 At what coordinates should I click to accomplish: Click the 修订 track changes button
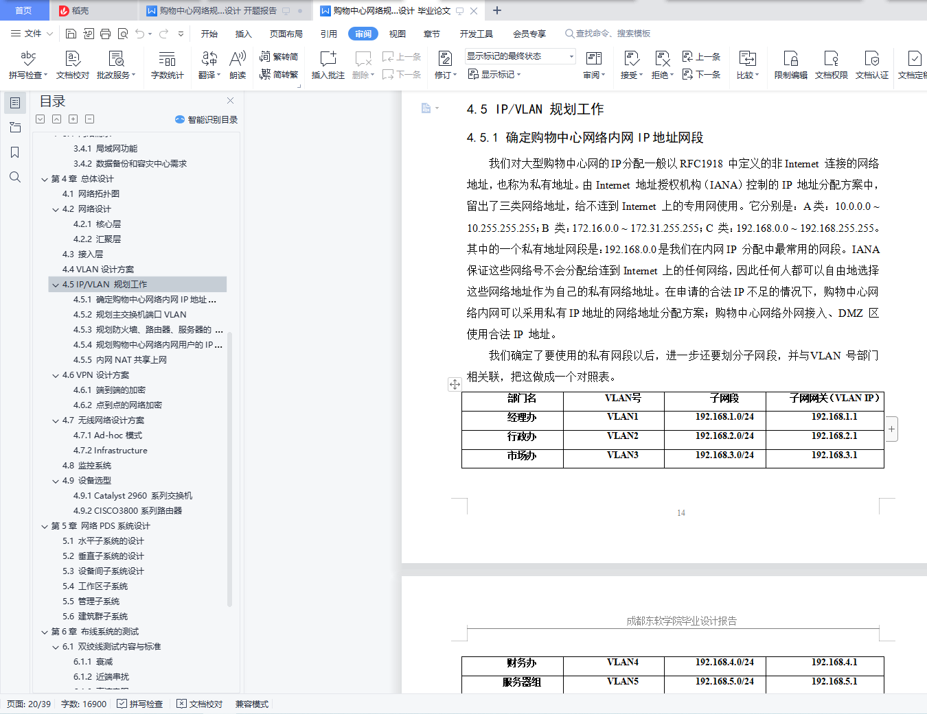pos(445,65)
